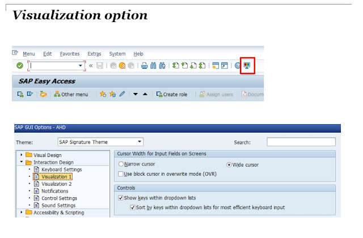The width and height of the screenshot is (363, 238).
Task: Open the Favorites menu
Action: pyautogui.click(x=70, y=54)
